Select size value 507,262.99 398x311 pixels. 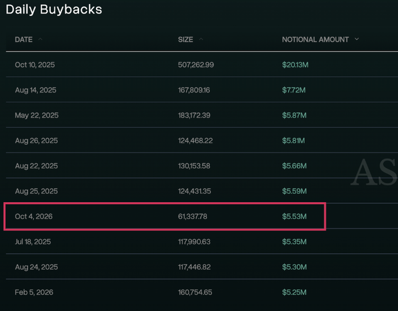[x=196, y=65]
